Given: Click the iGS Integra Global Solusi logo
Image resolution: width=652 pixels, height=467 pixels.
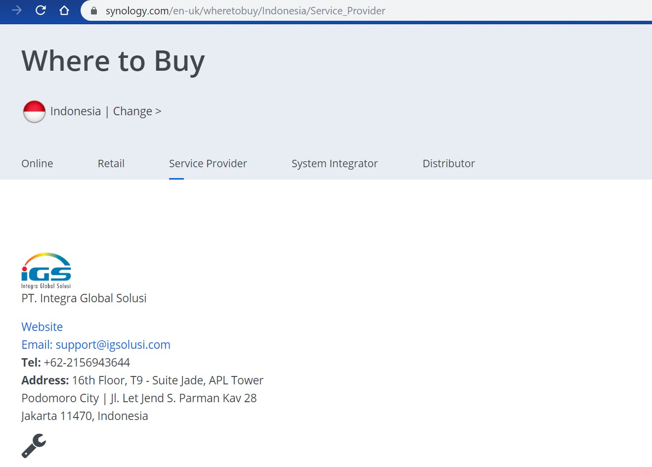Looking at the screenshot, I should pos(45,270).
